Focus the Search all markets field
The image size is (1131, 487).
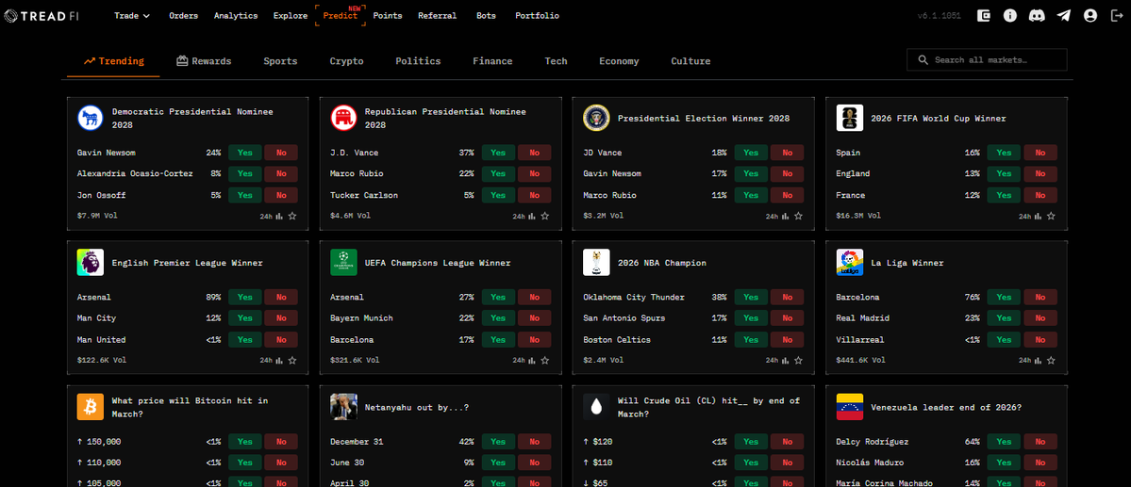[987, 59]
